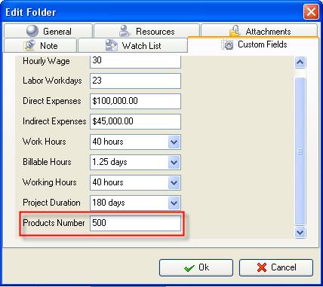This screenshot has width=323, height=287.
Task: Click the Project Duration 180 days value
Action: pyautogui.click(x=109, y=203)
